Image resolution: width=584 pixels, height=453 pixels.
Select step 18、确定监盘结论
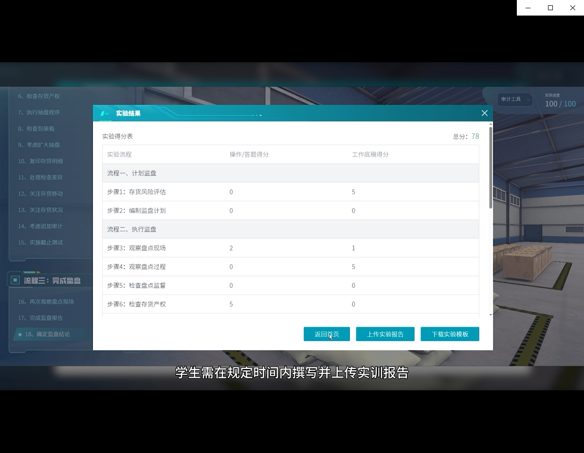pyautogui.click(x=47, y=334)
